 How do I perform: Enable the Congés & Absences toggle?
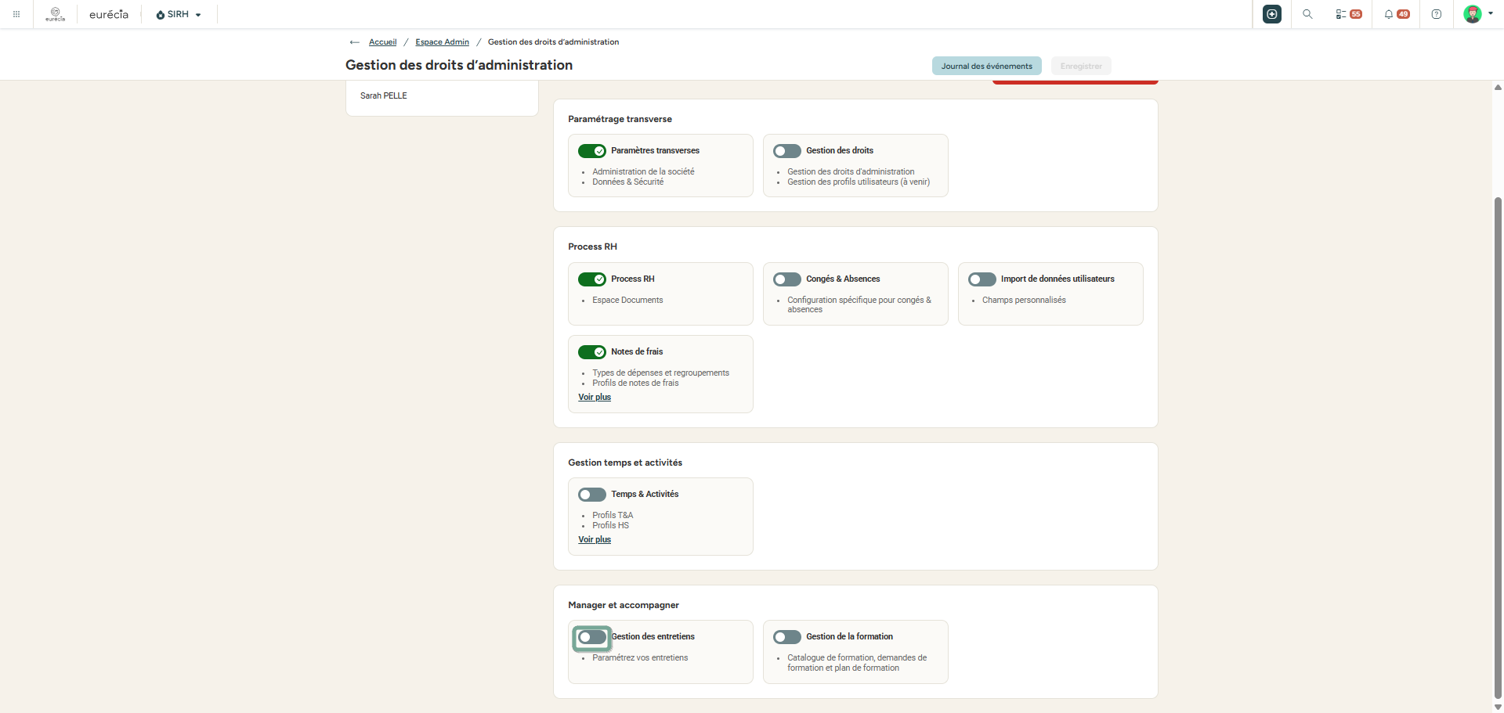787,279
